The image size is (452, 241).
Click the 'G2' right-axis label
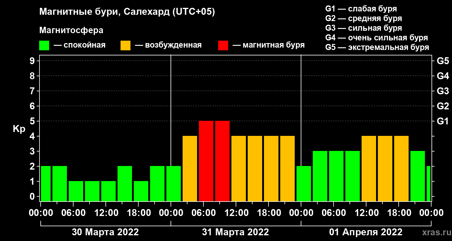coord(443,106)
